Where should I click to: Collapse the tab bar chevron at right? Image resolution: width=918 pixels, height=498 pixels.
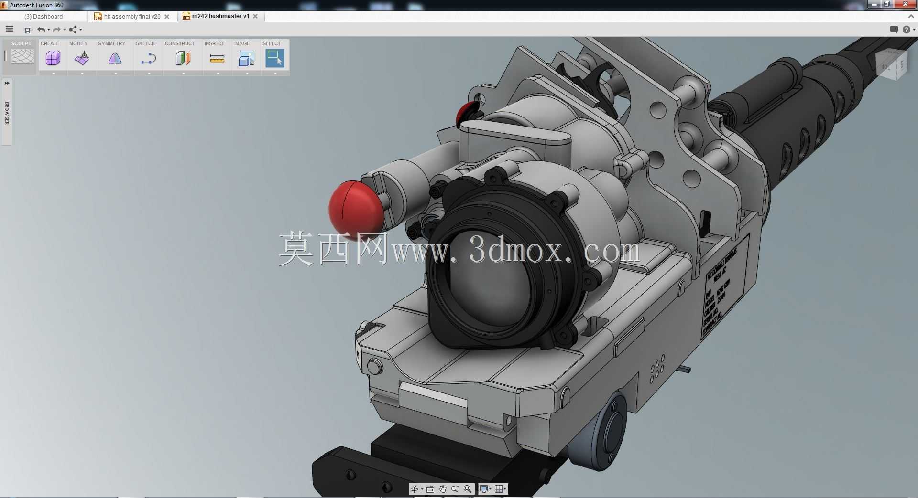(910, 16)
